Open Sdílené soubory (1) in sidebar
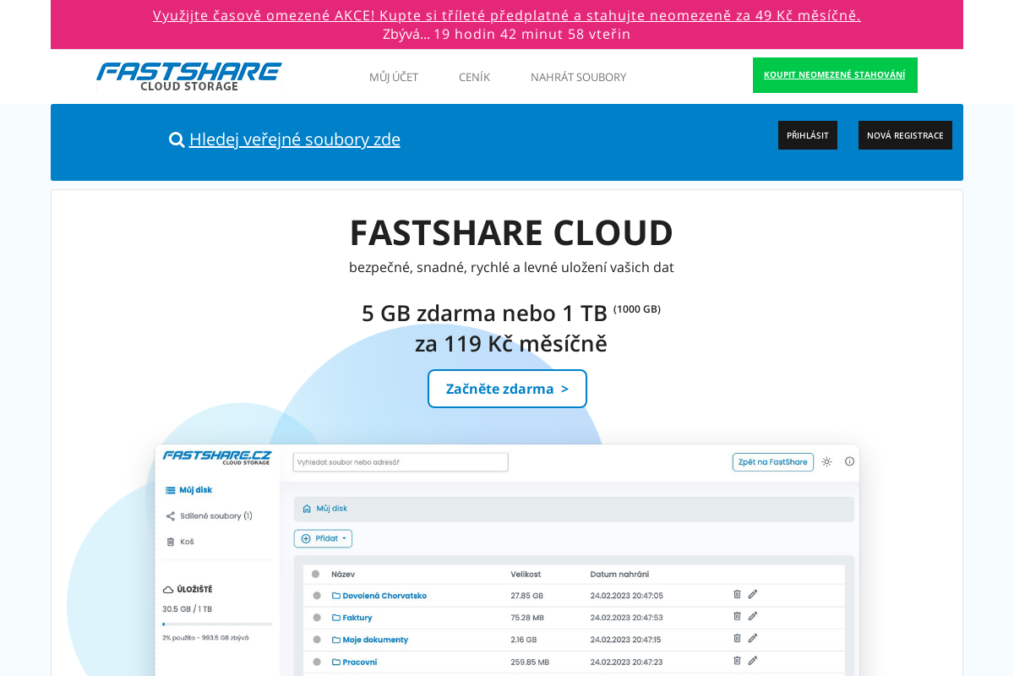Viewport: 1014px width, 676px height. tap(210, 515)
